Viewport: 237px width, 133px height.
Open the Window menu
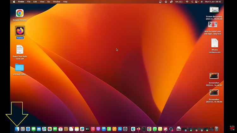57,2
